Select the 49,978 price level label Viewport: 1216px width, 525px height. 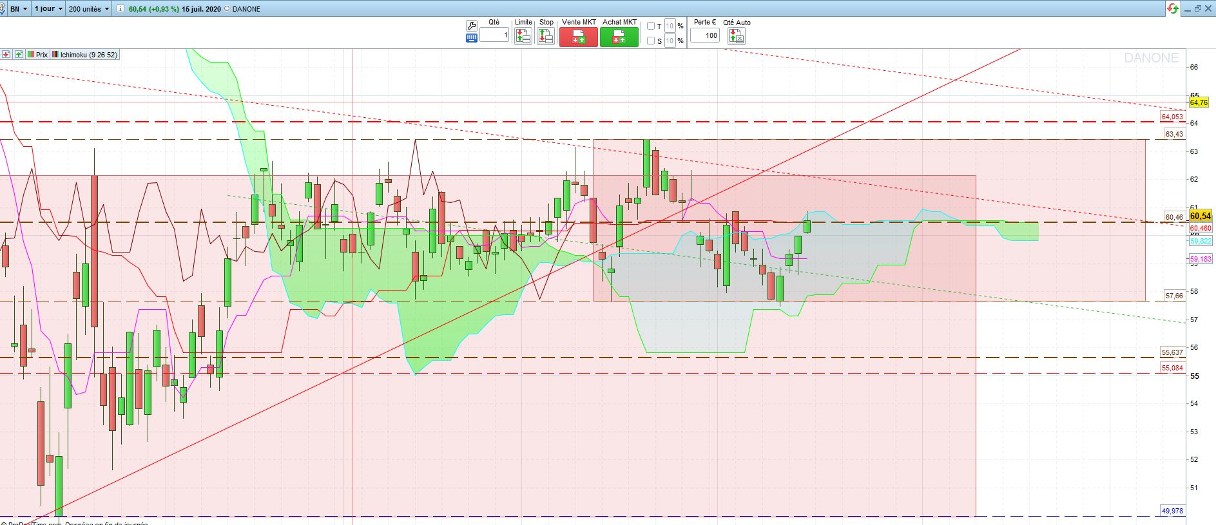[x=1172, y=511]
